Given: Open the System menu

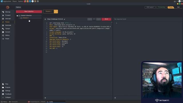Looking at the screenshot, I should point(20,1).
